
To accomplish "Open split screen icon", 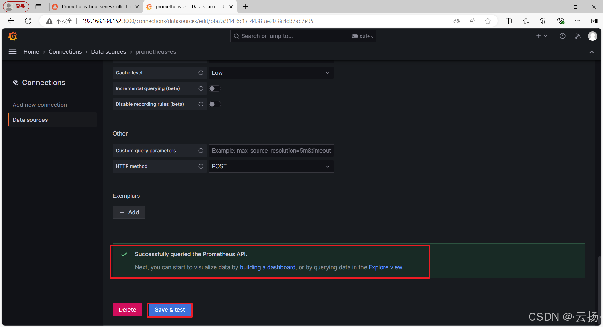I will pos(508,21).
